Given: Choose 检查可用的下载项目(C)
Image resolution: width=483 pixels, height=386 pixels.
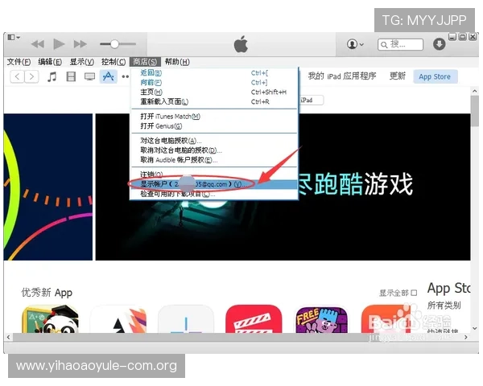Looking at the screenshot, I should click(214, 194).
